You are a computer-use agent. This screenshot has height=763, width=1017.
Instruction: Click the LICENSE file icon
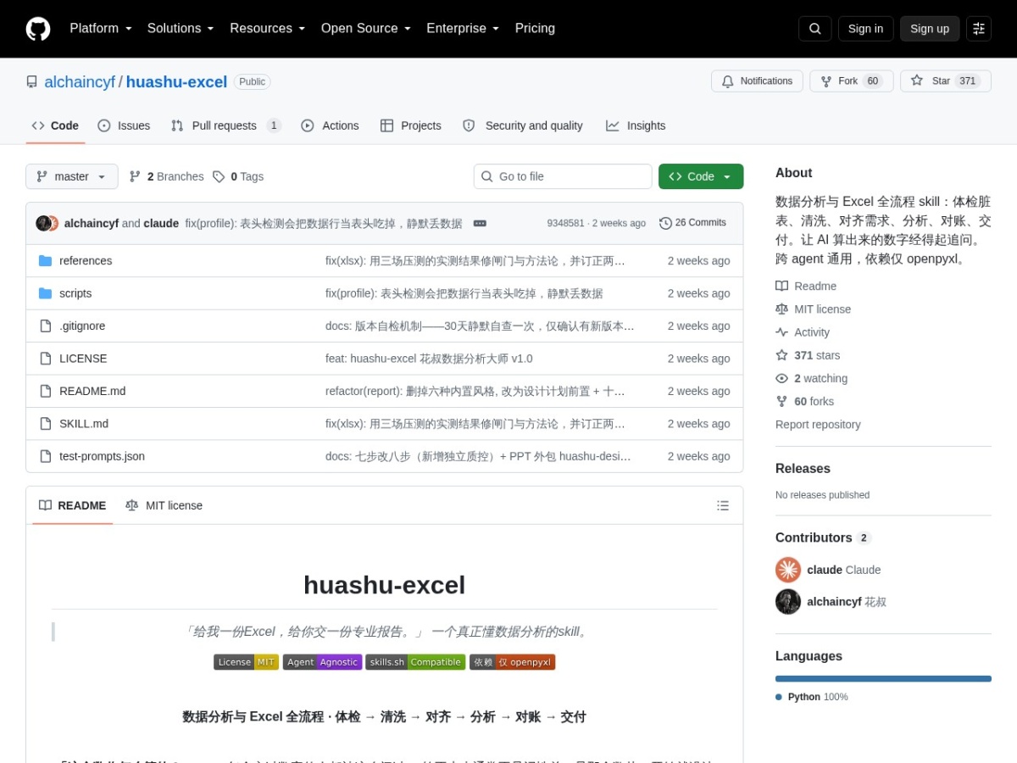(x=45, y=359)
